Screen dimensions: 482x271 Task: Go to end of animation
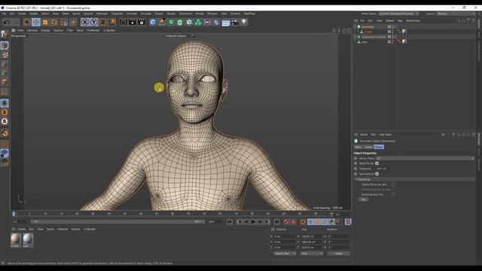tap(276, 222)
